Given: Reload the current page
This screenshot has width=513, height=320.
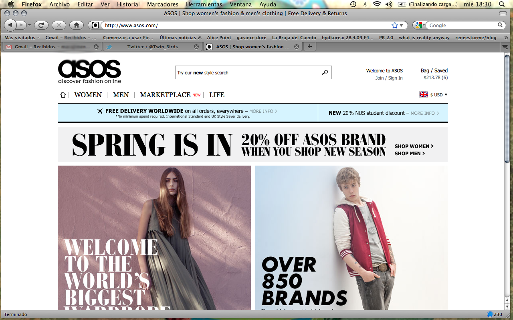Looking at the screenshot, I should (41, 25).
